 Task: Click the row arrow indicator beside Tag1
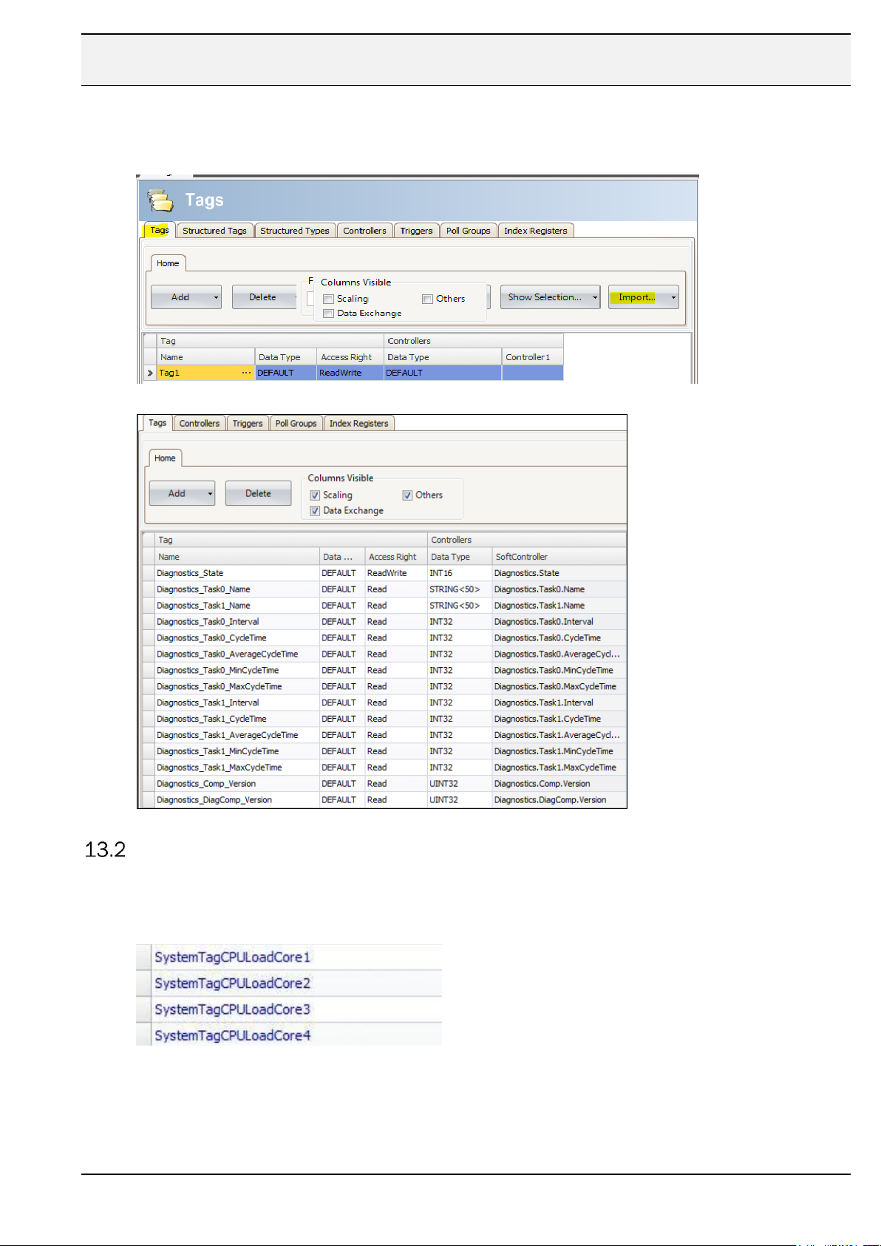click(150, 373)
